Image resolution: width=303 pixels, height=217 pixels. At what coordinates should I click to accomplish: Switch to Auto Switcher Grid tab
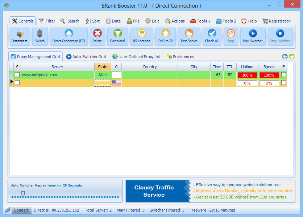[86, 57]
